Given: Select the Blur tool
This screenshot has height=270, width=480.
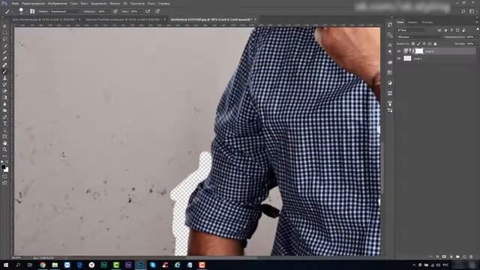Looking at the screenshot, I should pyautogui.click(x=4, y=104).
